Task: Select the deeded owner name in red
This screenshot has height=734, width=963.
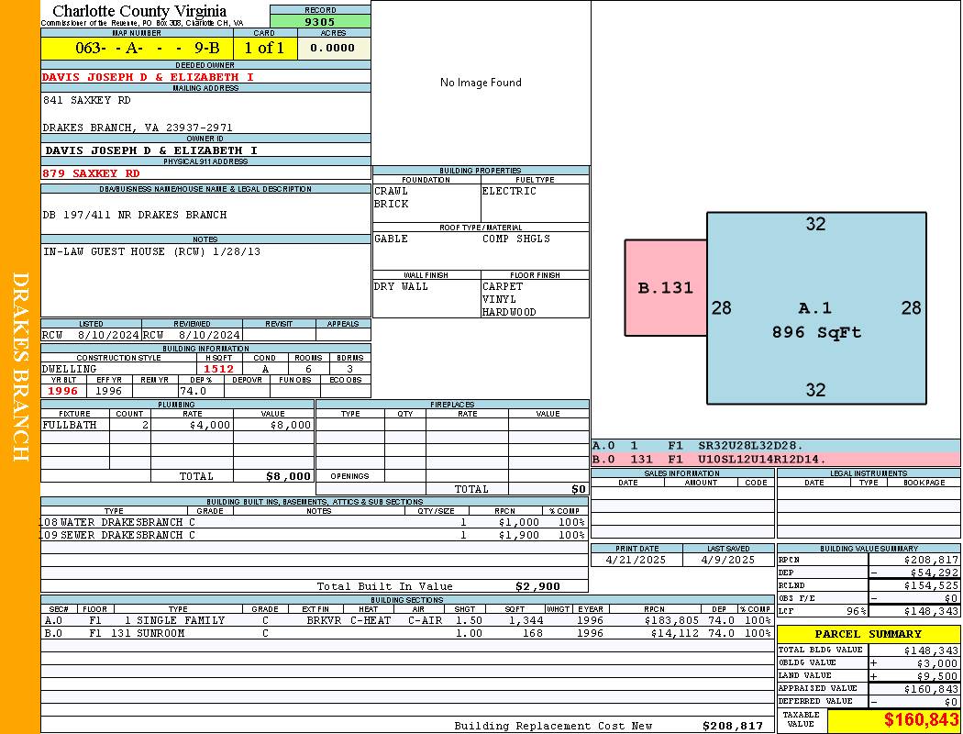Action: point(148,77)
